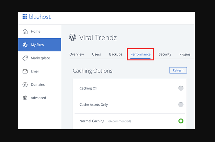Click the bluehost wordmark text
Screen dimensions: 215x142
tap(40, 17)
